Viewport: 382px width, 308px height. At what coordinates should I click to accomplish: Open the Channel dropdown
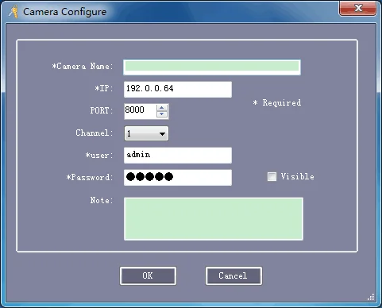point(146,133)
